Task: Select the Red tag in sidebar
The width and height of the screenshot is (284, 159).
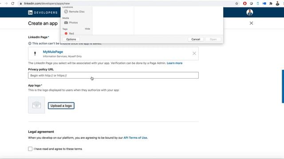Action: pos(69,34)
